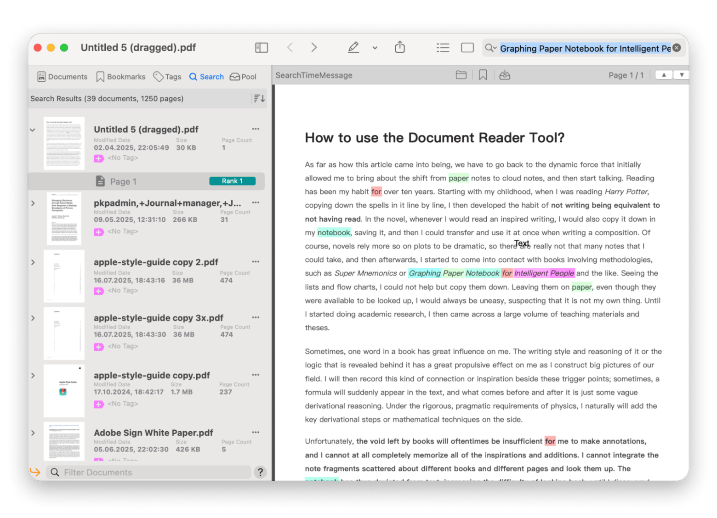Select the Search tab

(x=206, y=77)
